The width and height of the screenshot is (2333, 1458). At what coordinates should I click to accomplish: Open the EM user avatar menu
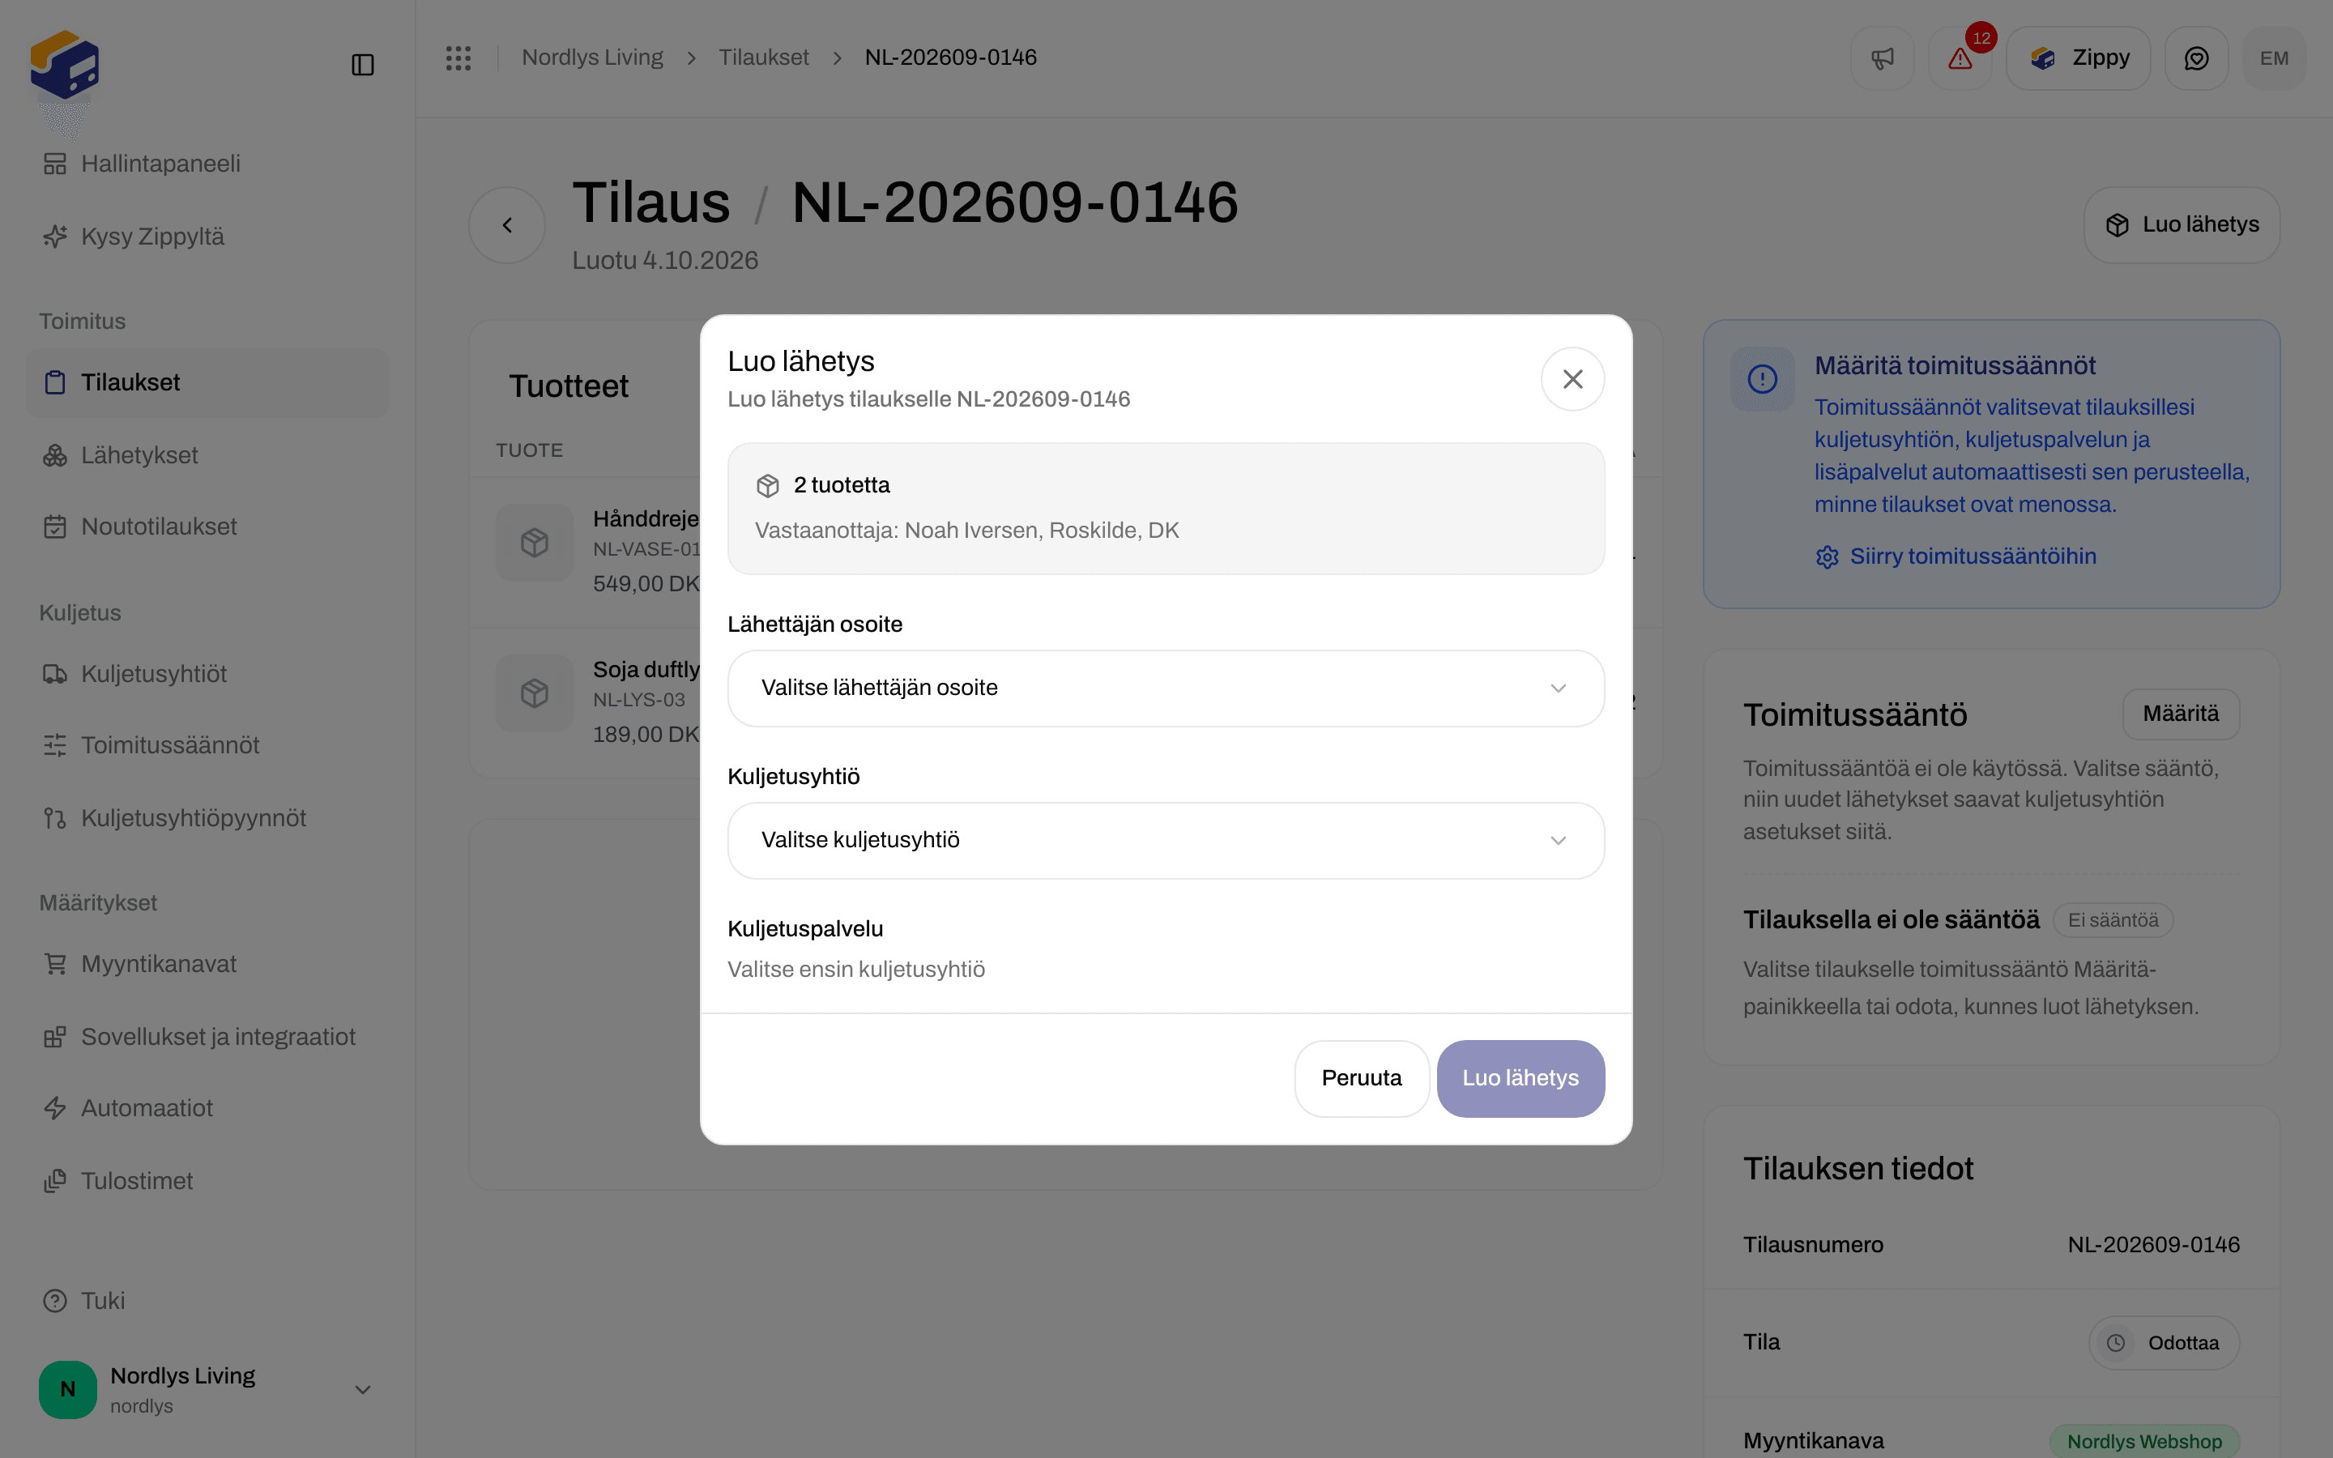pyautogui.click(x=2274, y=58)
